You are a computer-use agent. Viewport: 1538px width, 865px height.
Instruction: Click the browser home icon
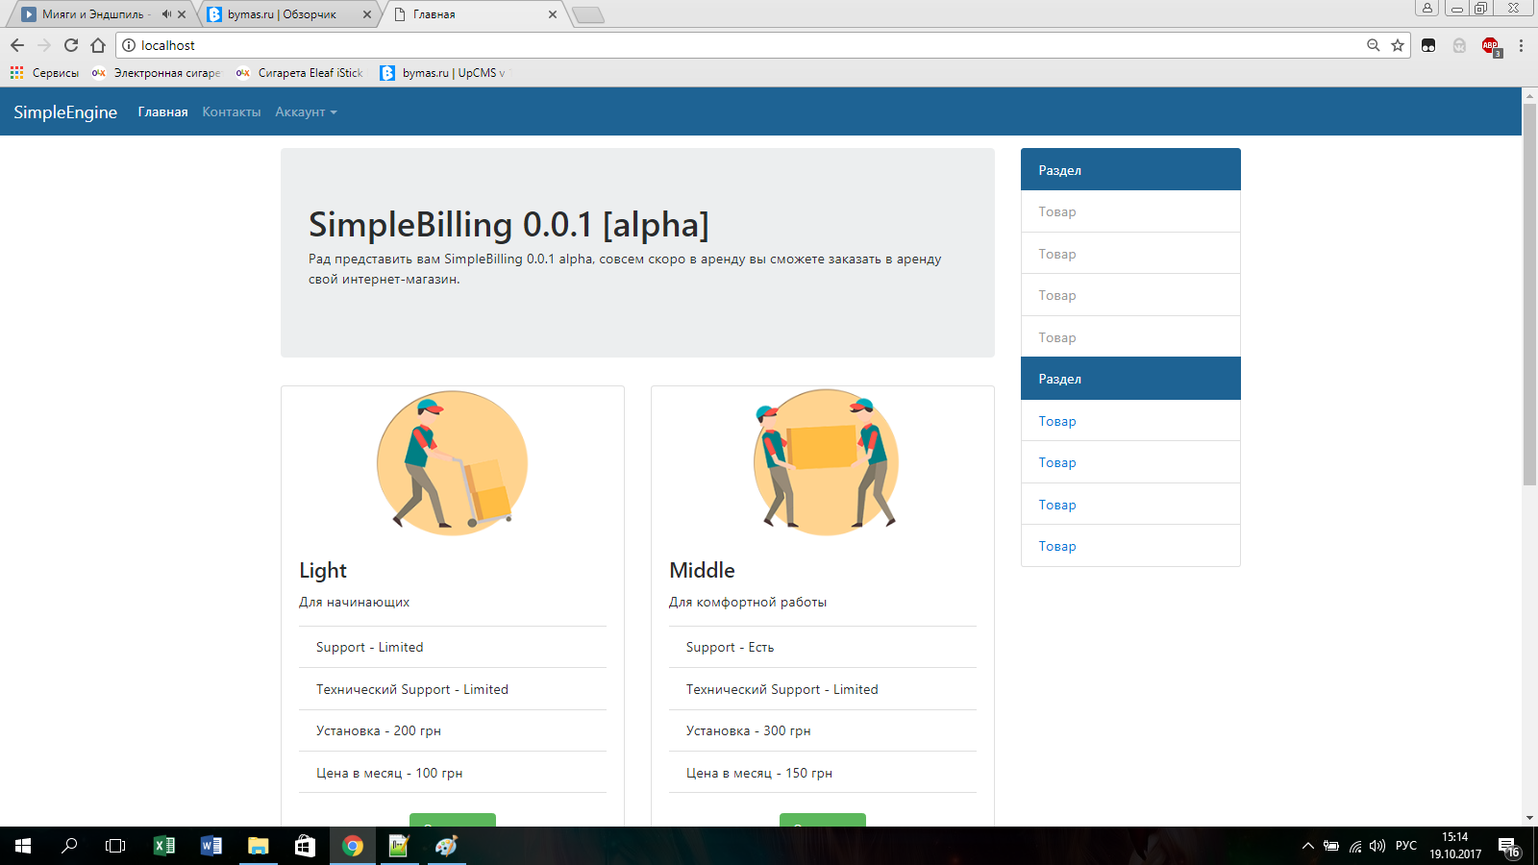point(98,45)
